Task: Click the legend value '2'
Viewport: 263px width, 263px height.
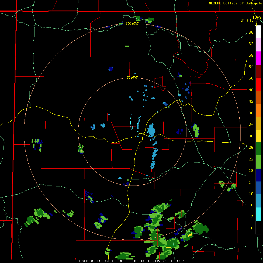Action: pos(252,217)
